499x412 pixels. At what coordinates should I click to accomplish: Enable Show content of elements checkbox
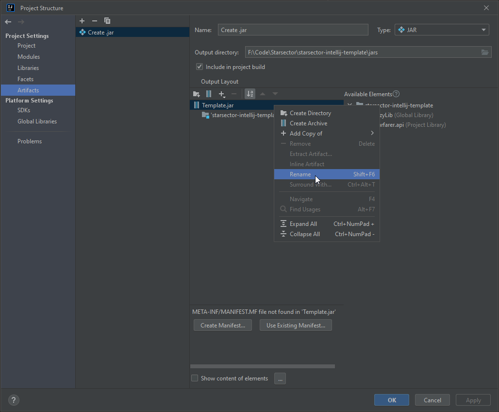tap(195, 378)
